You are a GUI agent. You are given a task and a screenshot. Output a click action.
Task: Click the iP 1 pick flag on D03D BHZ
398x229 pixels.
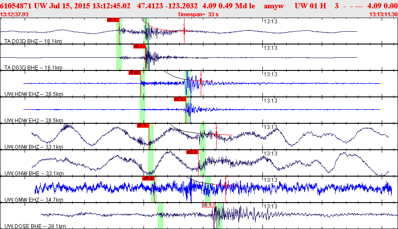[113, 20]
